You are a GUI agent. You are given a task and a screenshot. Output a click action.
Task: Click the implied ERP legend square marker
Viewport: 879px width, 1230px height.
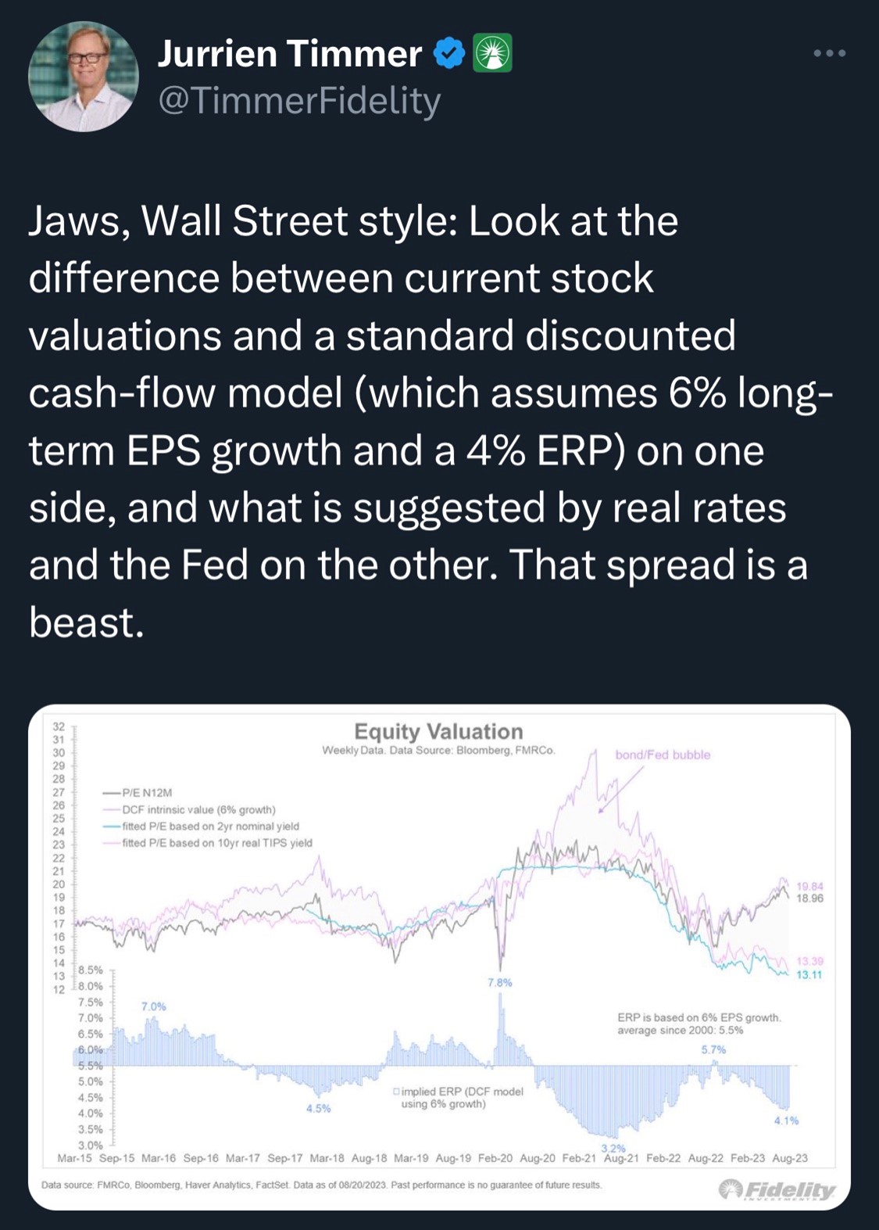[x=397, y=1091]
